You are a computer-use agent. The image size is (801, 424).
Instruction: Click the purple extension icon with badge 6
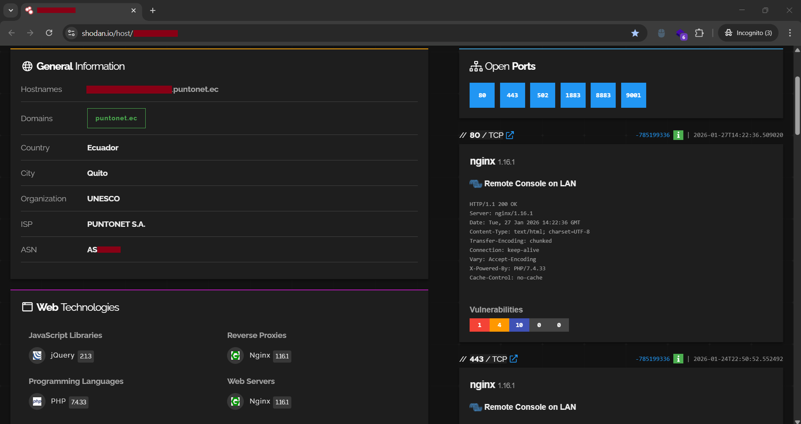(x=681, y=33)
